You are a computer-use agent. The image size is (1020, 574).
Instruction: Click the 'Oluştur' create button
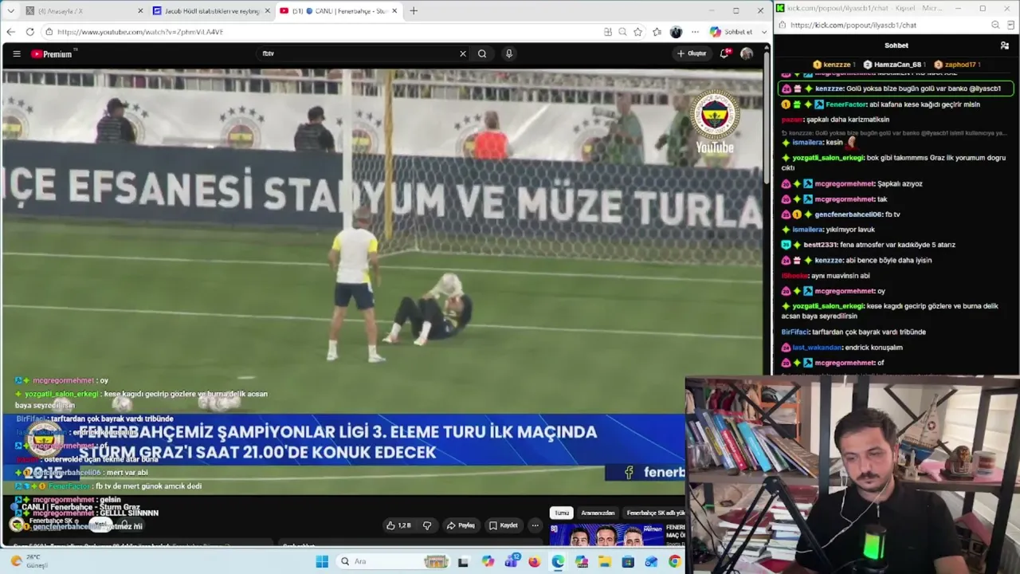pyautogui.click(x=692, y=53)
